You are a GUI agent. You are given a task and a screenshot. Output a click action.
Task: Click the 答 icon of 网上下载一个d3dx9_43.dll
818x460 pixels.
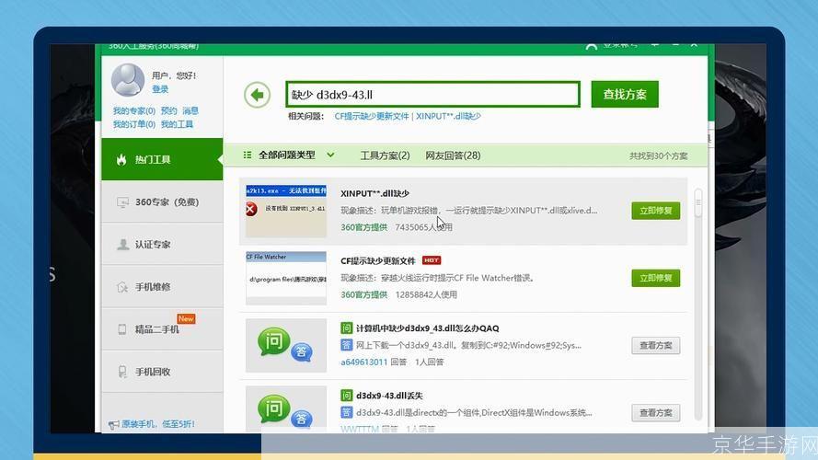346,345
